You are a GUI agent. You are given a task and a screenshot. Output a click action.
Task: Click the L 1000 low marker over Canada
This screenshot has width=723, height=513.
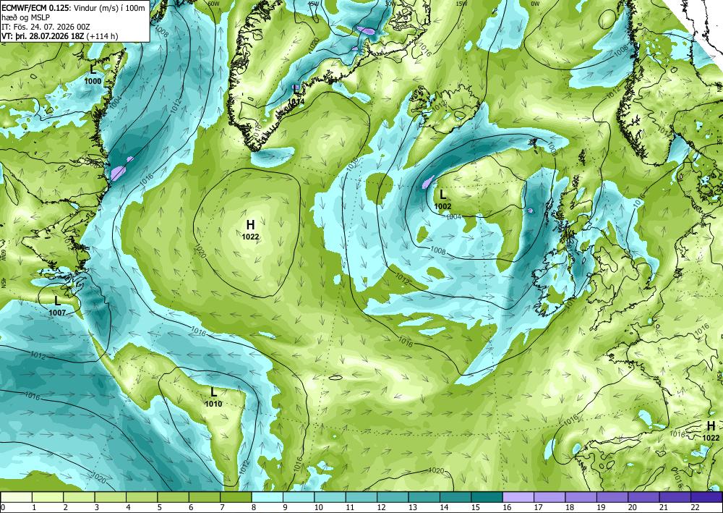pos(93,75)
